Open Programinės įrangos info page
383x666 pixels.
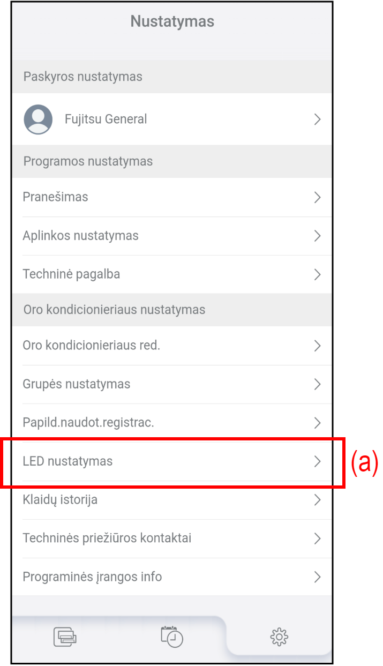coord(92,577)
